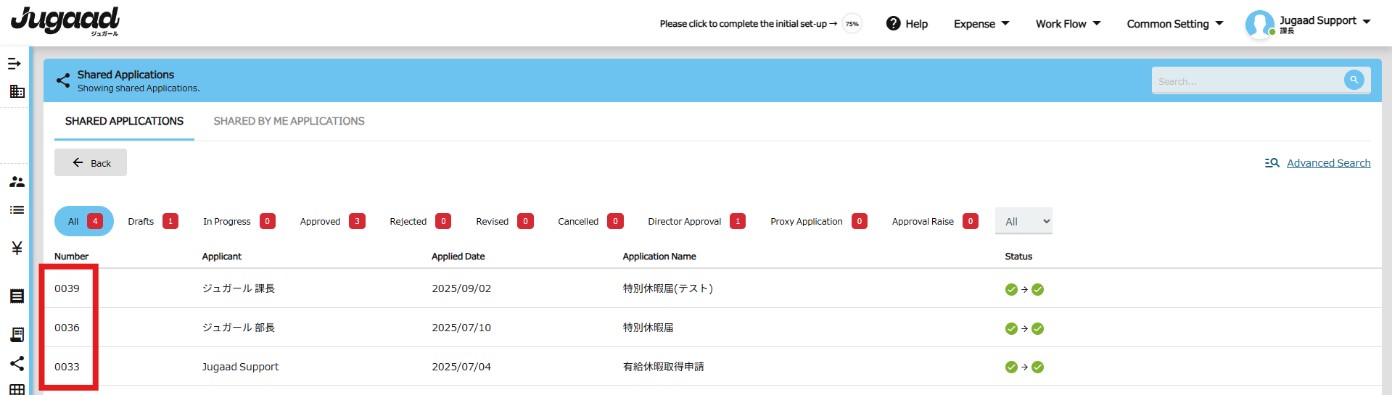Filter by Cancelled status
Image resolution: width=1392 pixels, height=395 pixels.
(590, 221)
